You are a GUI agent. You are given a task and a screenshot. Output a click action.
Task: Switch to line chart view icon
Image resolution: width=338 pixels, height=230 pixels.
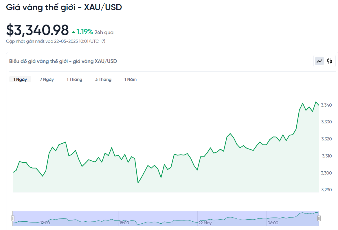(319, 61)
